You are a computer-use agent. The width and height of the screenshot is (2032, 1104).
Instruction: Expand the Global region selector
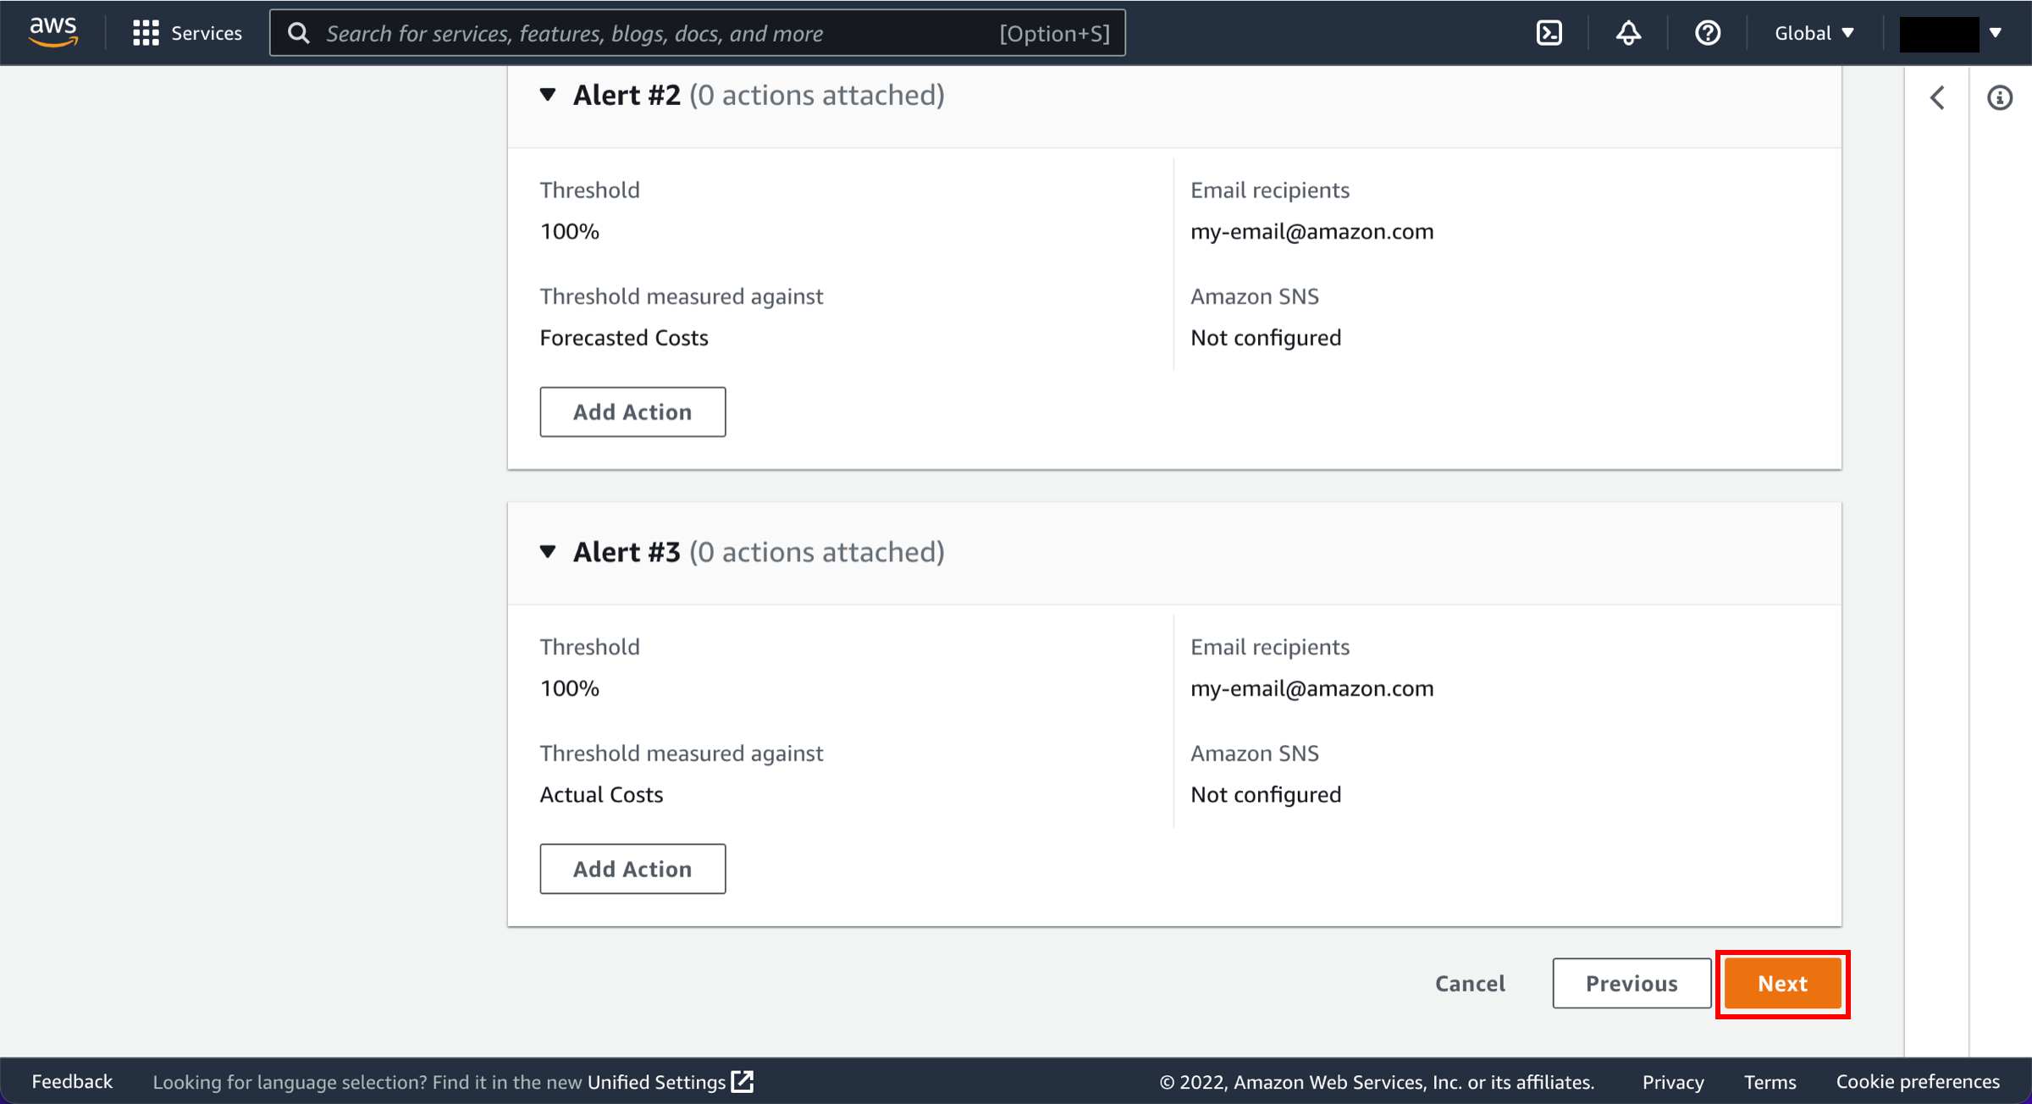tap(1814, 33)
